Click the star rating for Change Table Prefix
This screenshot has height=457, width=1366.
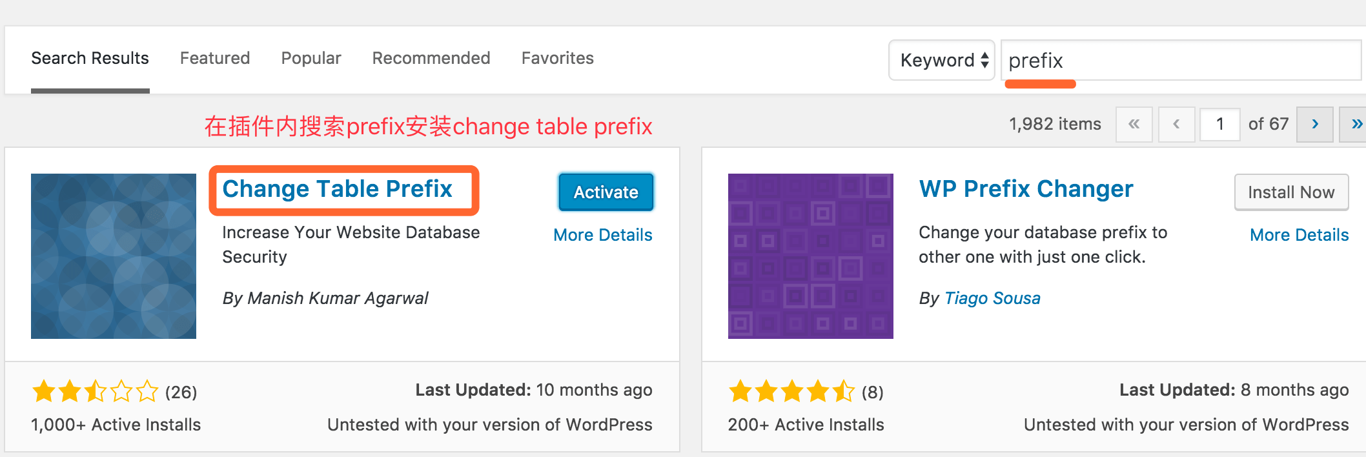95,391
